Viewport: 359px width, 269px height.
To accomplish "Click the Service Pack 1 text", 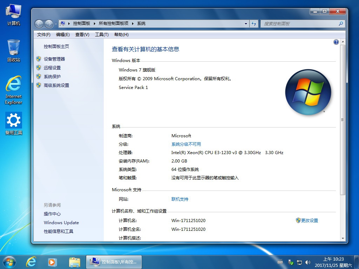I will (133, 87).
